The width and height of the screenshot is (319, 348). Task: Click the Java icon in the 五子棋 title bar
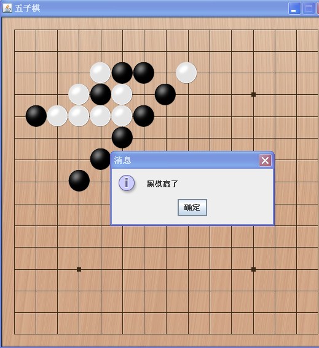click(7, 8)
